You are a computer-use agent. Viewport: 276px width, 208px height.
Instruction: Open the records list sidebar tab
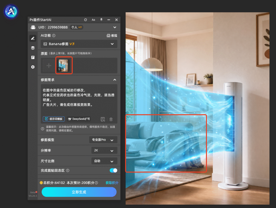tap(33, 57)
